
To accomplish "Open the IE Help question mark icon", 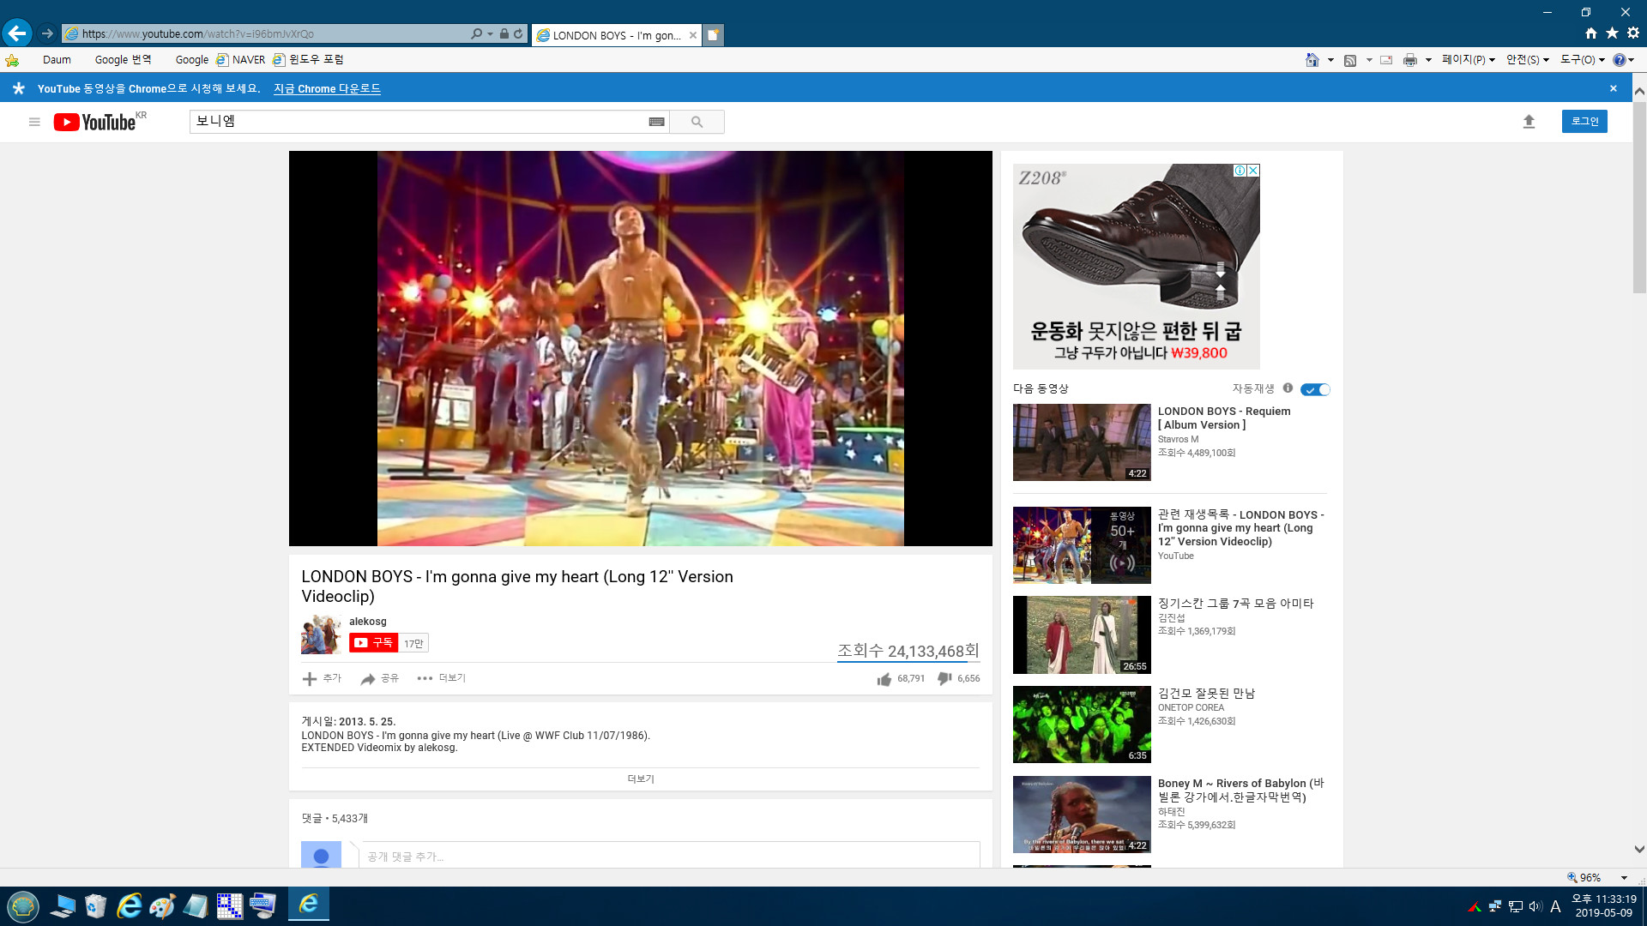I will 1619,60.
